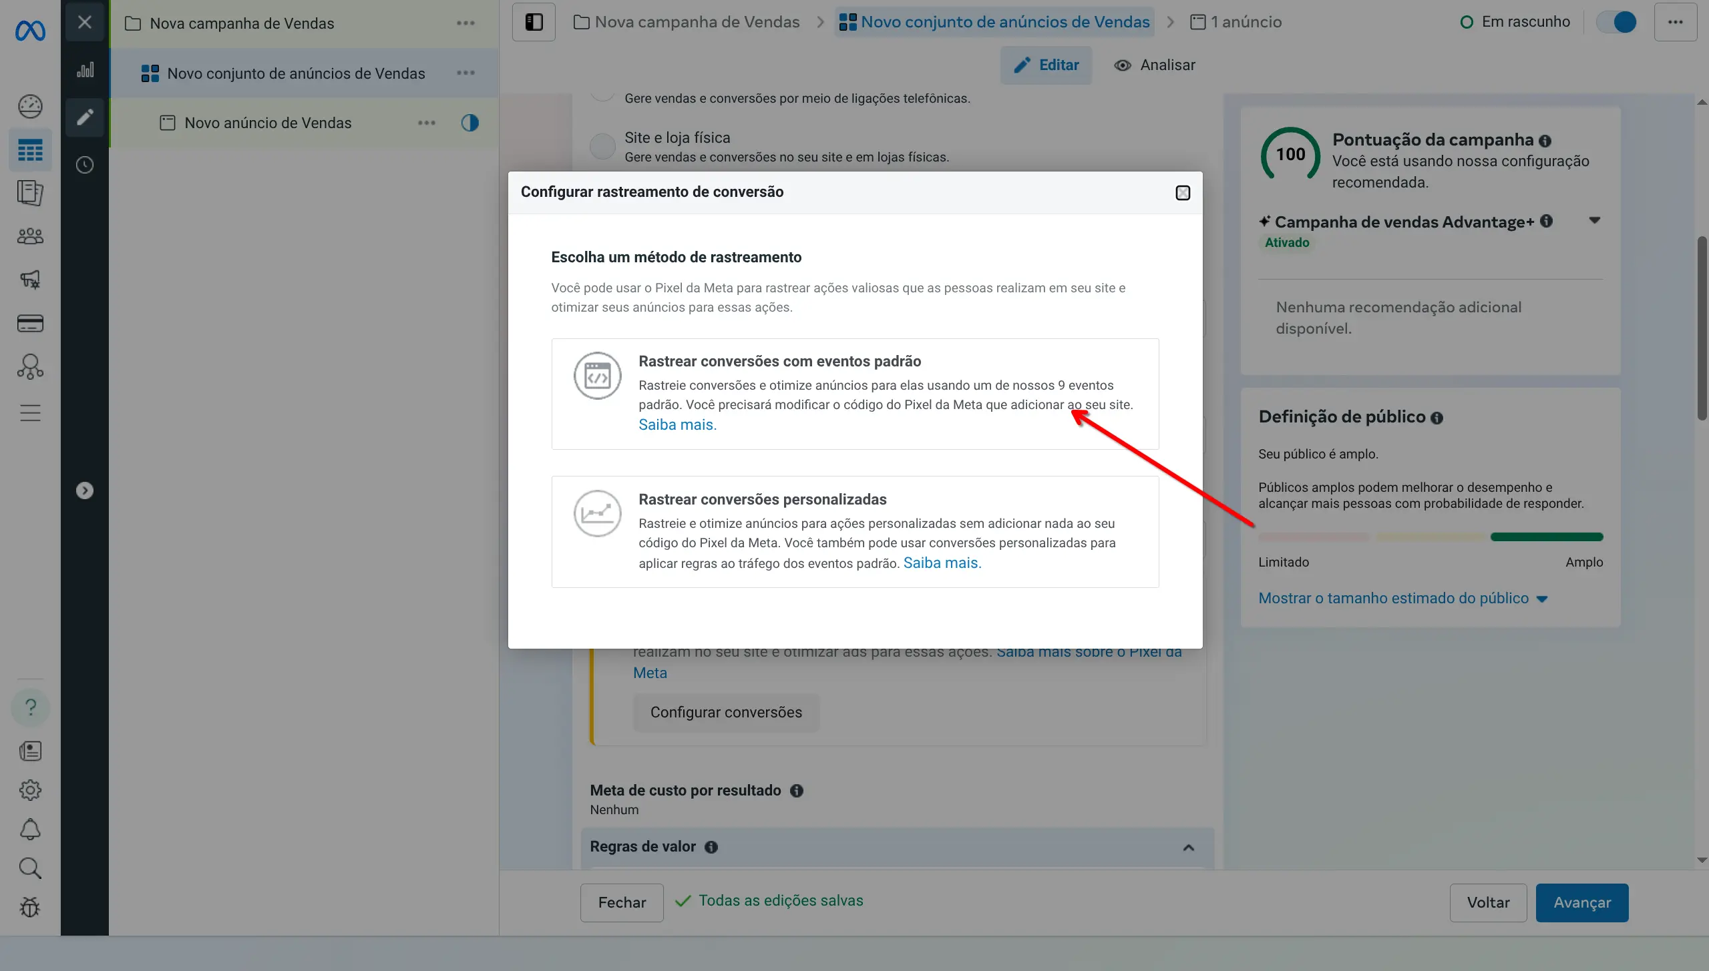The height and width of the screenshot is (971, 1709).
Task: Click the vertical scrollbar thumb on right
Action: tap(1702, 328)
